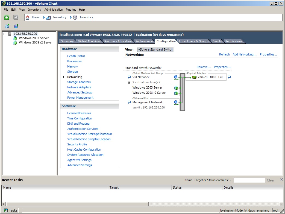Click the Add Networking... link
The width and height of the screenshot is (285, 214).
coord(245,54)
